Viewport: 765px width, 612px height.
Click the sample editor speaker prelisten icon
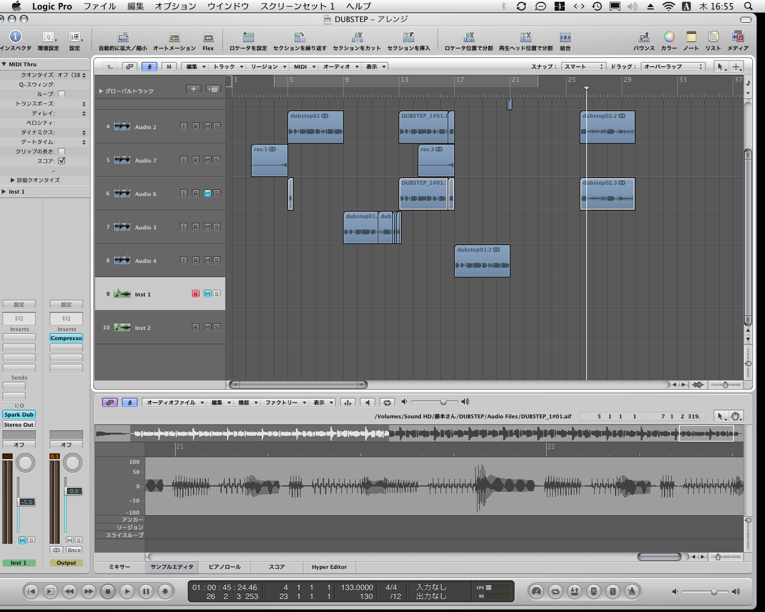click(x=368, y=402)
